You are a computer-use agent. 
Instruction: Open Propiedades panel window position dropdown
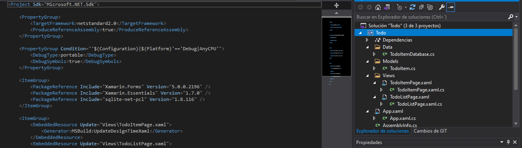[x=502, y=142]
